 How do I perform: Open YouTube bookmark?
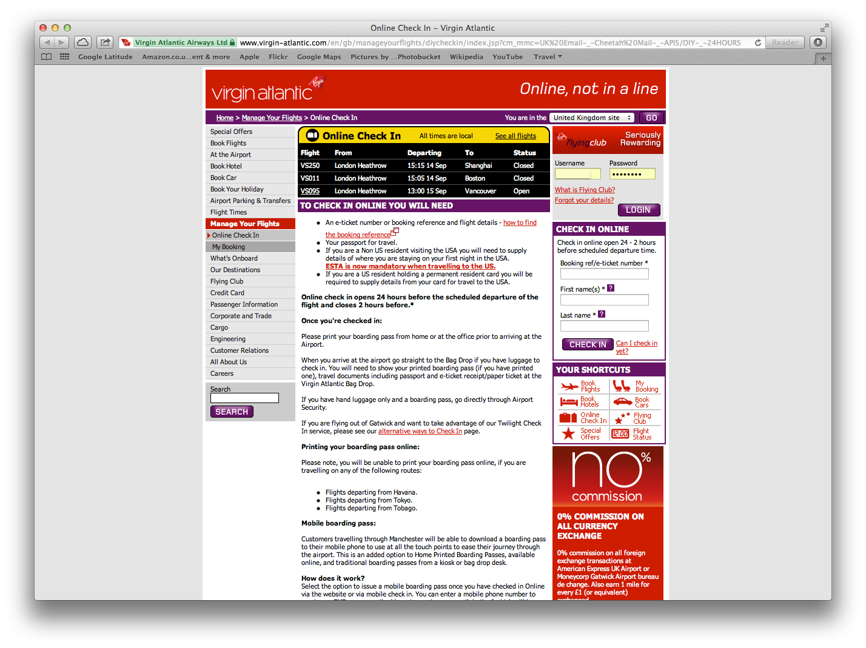click(508, 57)
